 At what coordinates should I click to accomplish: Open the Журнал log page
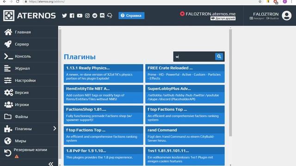point(29,68)
